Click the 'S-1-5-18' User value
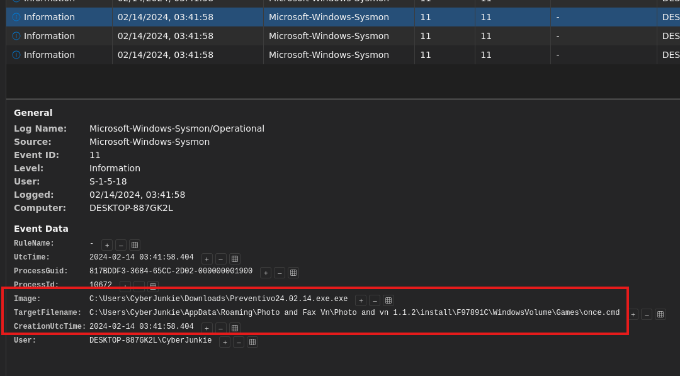Viewport: 680px width, 376px height. click(108, 181)
